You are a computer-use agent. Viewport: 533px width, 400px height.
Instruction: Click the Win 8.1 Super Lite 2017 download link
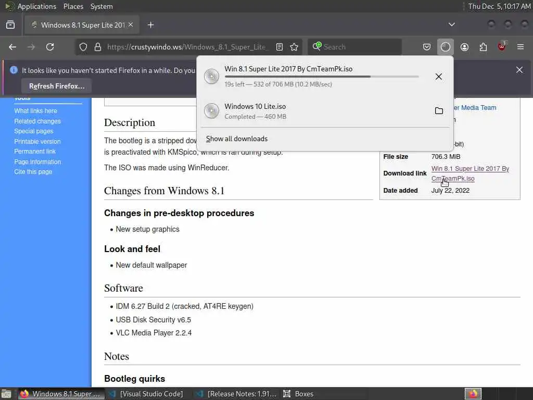[470, 173]
